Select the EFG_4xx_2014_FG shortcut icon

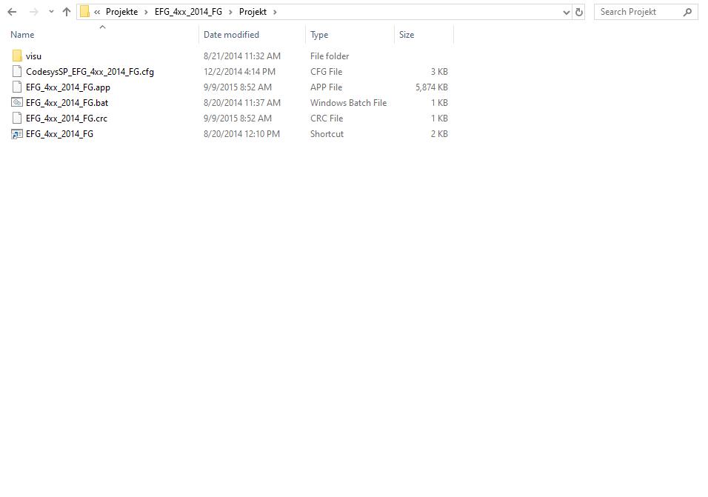click(17, 133)
